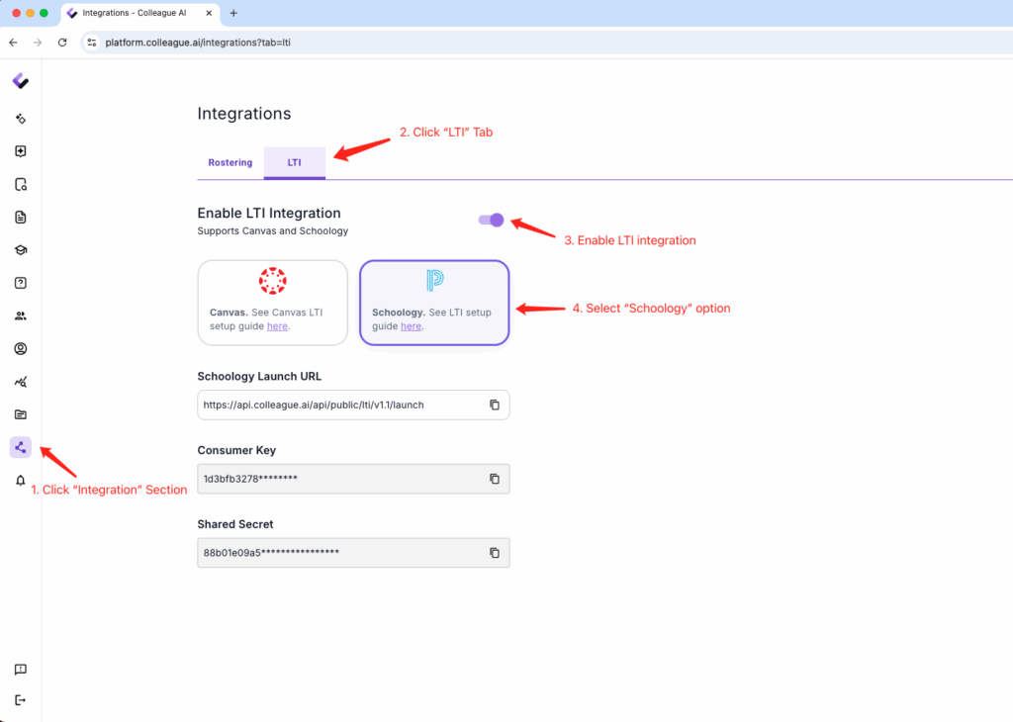Image resolution: width=1013 pixels, height=722 pixels.
Task: Open the user profile icon in sidebar
Action: [x=21, y=348]
